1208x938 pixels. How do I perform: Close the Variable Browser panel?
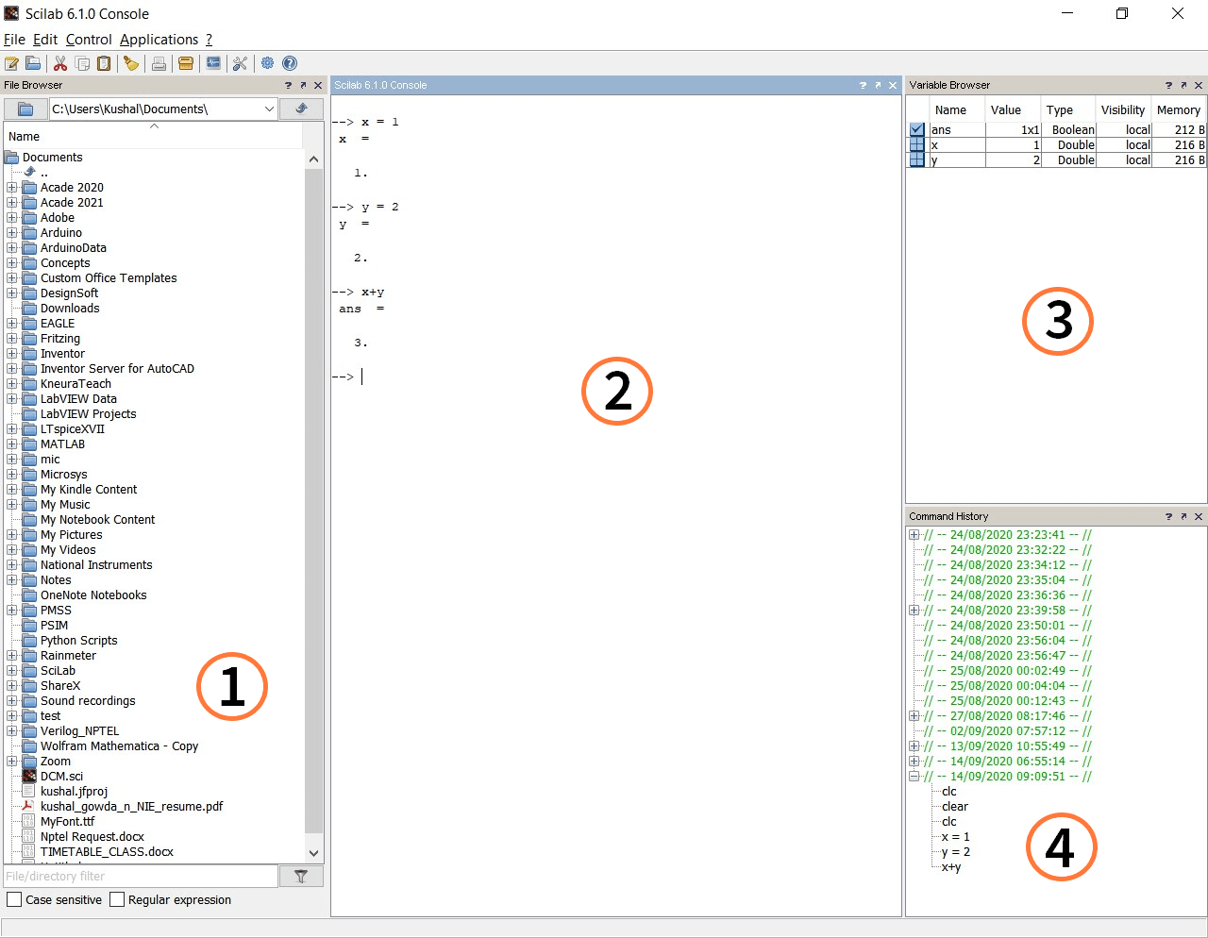(x=1199, y=85)
